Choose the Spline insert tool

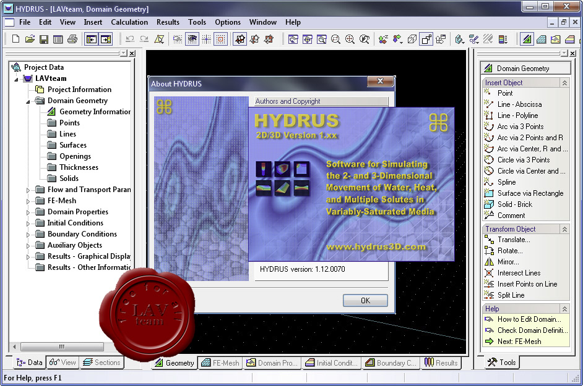[506, 182]
